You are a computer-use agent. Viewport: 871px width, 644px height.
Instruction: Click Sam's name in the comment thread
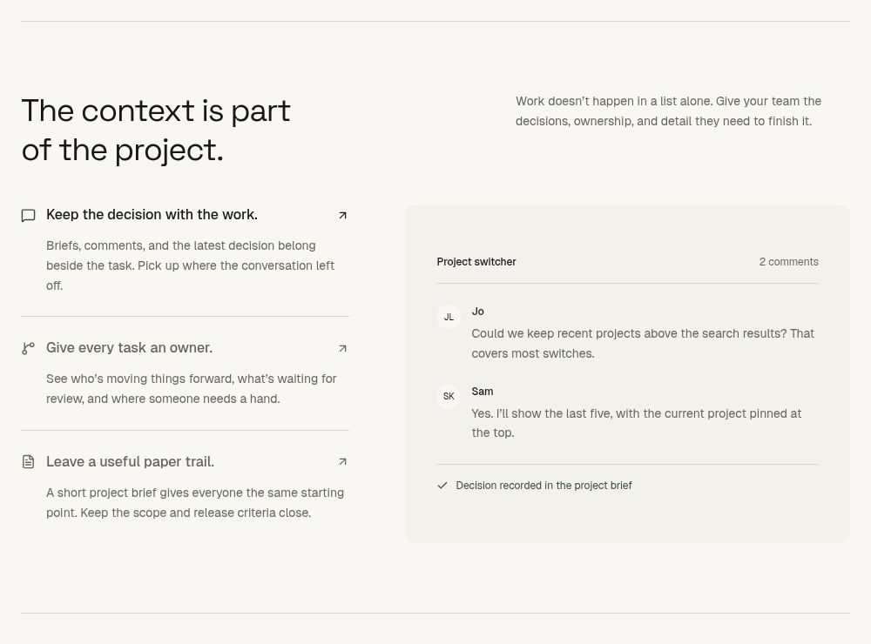click(x=483, y=392)
